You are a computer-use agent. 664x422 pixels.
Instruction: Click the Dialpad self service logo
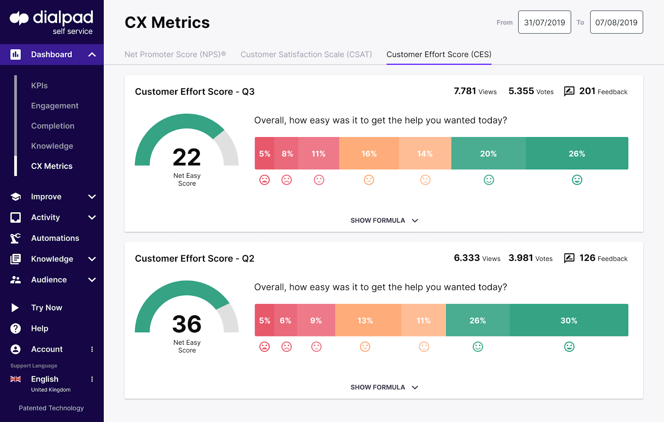click(51, 22)
